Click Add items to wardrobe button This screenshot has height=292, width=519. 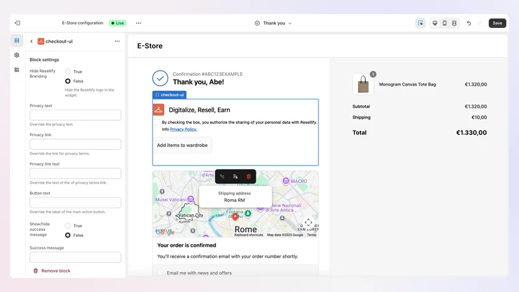tap(182, 145)
